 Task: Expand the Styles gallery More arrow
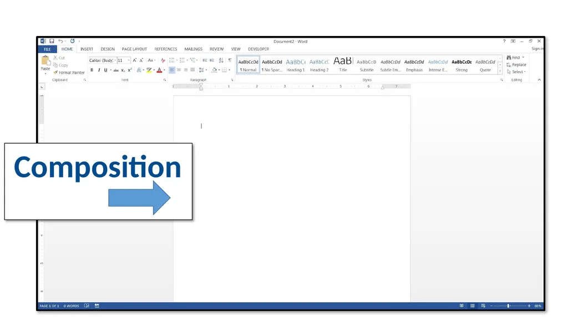500,71
